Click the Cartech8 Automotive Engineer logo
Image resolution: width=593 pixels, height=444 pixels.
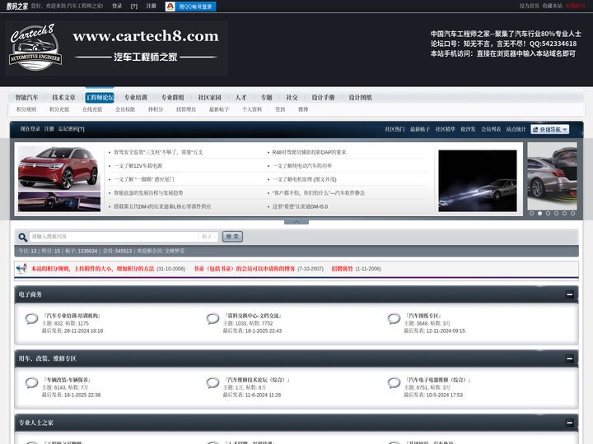point(35,48)
